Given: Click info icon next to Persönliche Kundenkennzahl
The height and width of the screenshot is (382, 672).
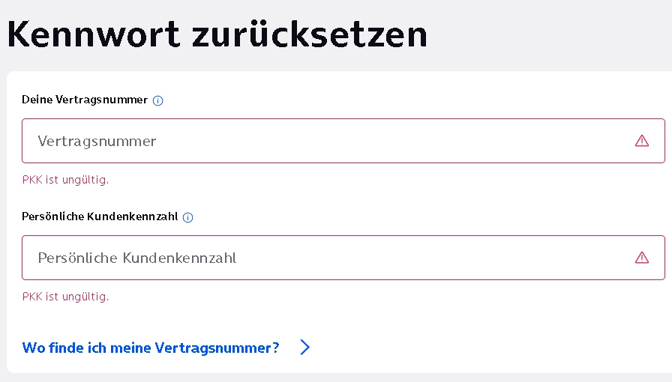Looking at the screenshot, I should [x=187, y=217].
